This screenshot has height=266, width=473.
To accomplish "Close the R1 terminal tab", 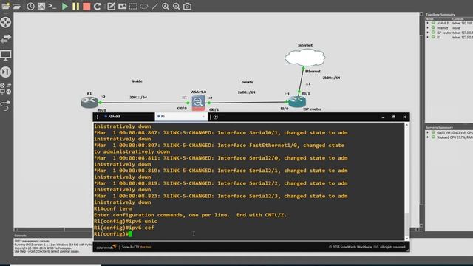I will (203, 117).
